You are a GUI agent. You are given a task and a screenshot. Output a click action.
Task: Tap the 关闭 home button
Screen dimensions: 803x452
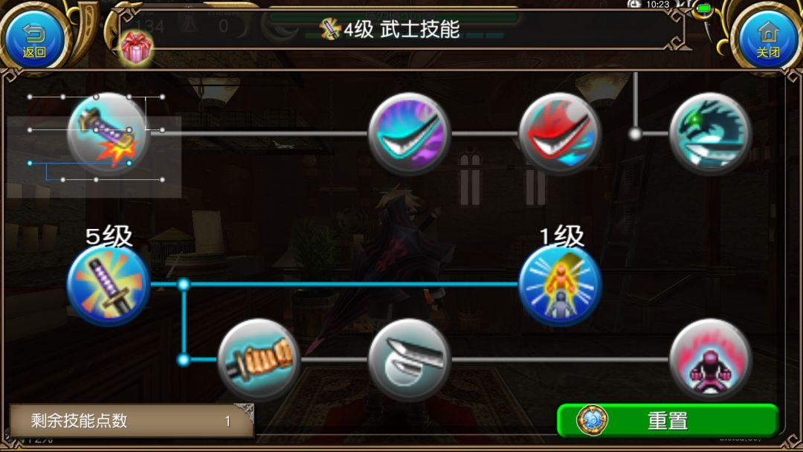tap(767, 39)
